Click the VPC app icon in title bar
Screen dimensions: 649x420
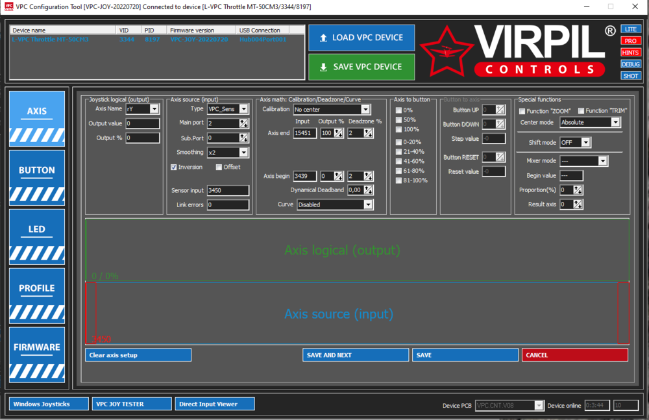tap(8, 6)
